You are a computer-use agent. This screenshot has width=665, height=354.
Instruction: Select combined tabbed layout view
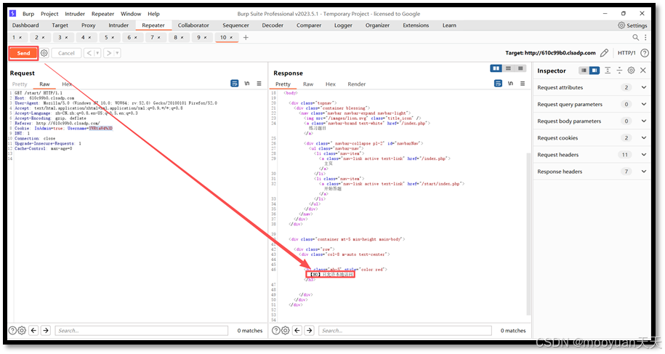click(x=520, y=68)
